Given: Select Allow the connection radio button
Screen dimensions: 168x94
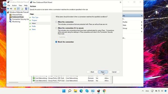Looking at the screenshot, I should click(x=56, y=22).
